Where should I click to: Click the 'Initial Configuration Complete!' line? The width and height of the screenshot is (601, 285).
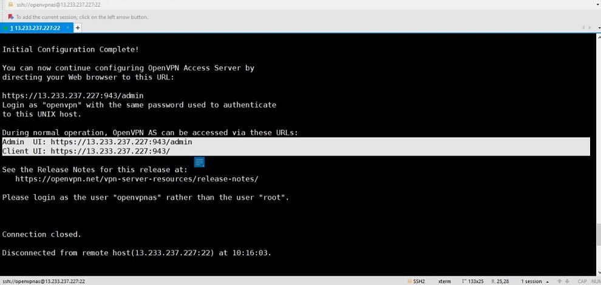coord(70,49)
